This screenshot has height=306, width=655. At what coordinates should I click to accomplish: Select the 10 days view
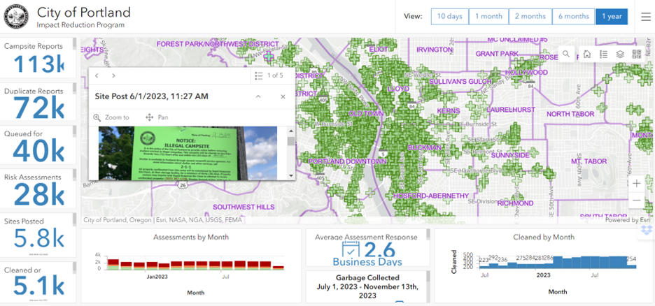[449, 16]
